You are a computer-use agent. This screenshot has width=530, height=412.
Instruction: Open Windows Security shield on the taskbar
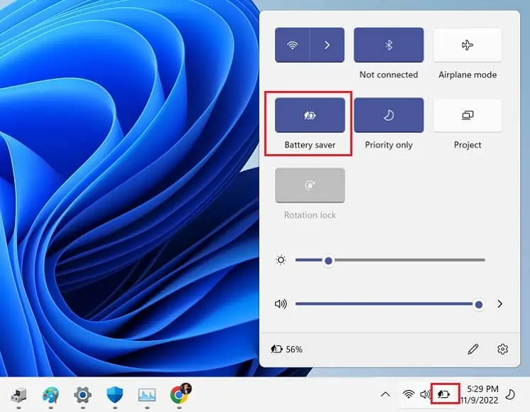click(x=115, y=395)
